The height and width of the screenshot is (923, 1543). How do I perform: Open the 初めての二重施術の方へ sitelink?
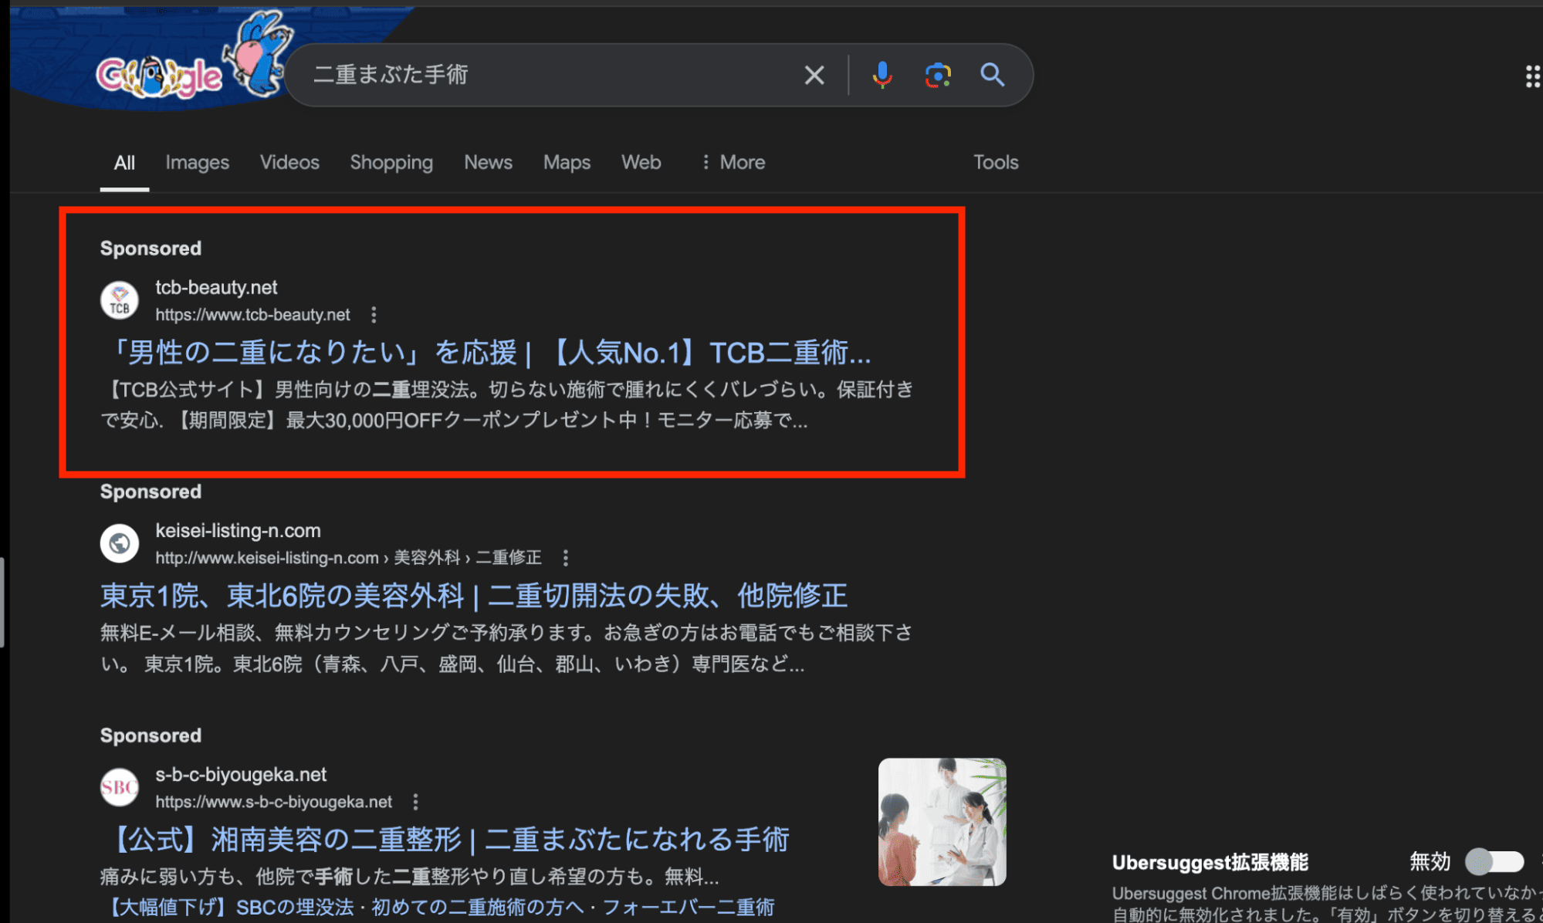(478, 907)
